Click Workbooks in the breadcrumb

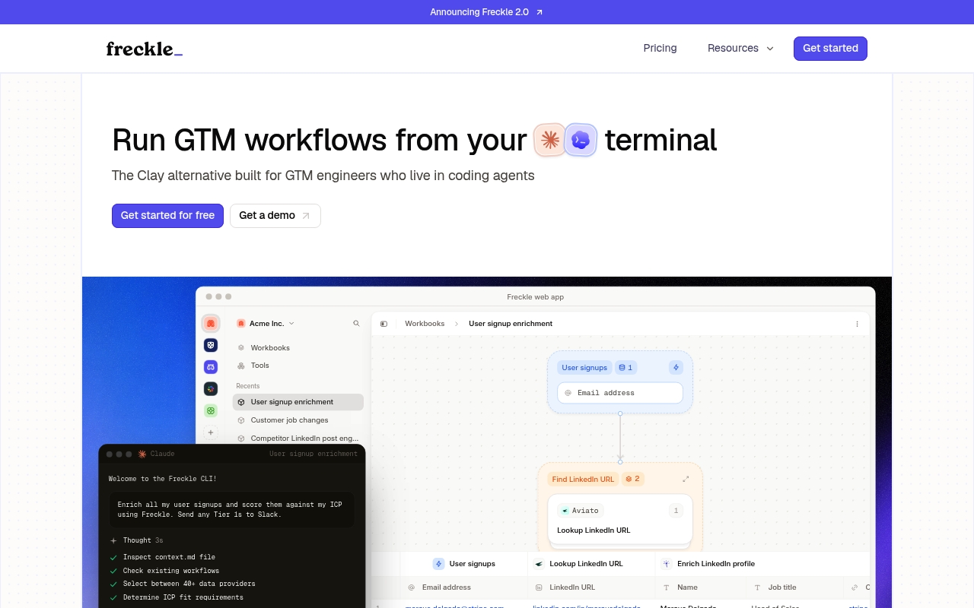[425, 324]
